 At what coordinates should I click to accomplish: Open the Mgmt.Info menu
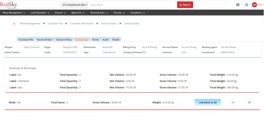pos(78,13)
